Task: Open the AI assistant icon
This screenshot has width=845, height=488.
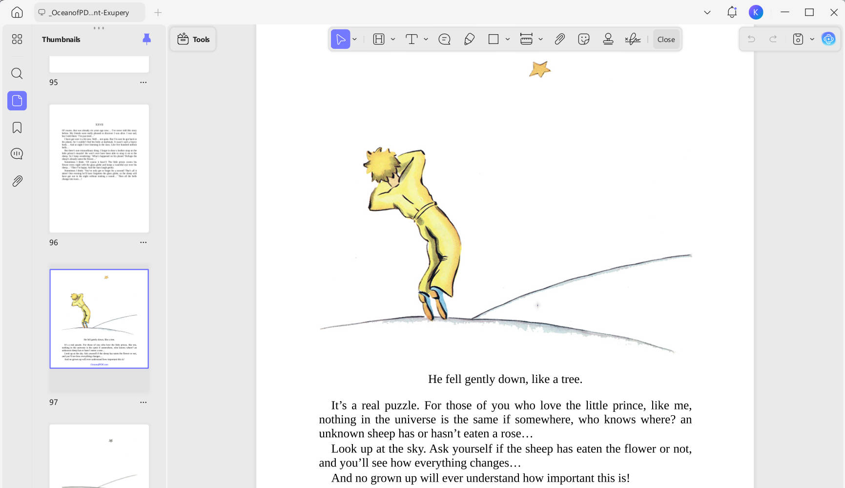Action: coord(828,39)
